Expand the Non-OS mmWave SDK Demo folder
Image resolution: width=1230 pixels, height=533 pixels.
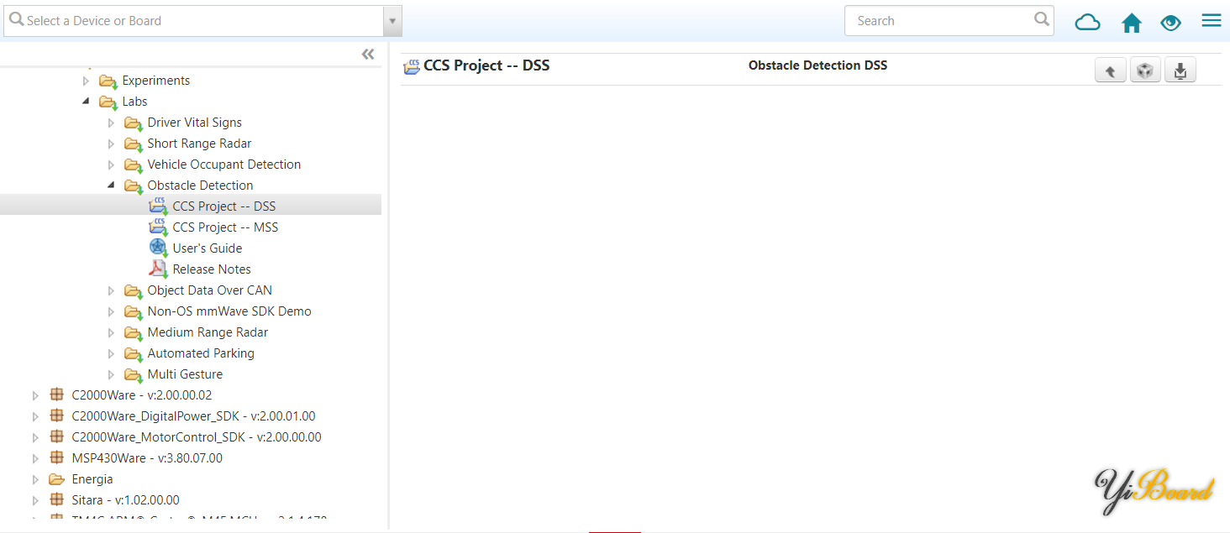point(111,311)
